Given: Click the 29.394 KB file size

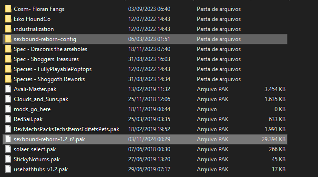Looking at the screenshot, I should 273,139.
